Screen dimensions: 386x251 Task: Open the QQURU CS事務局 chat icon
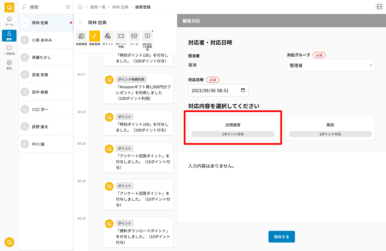pos(147,36)
